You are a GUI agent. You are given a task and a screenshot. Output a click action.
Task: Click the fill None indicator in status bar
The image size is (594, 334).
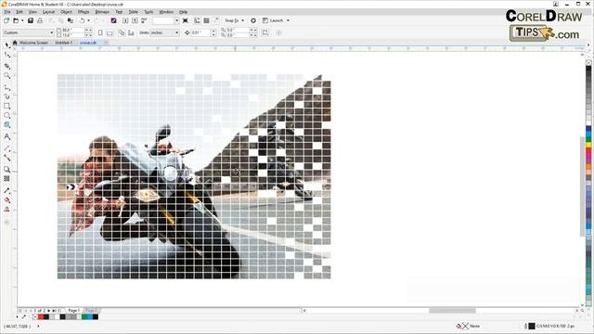pos(468,326)
